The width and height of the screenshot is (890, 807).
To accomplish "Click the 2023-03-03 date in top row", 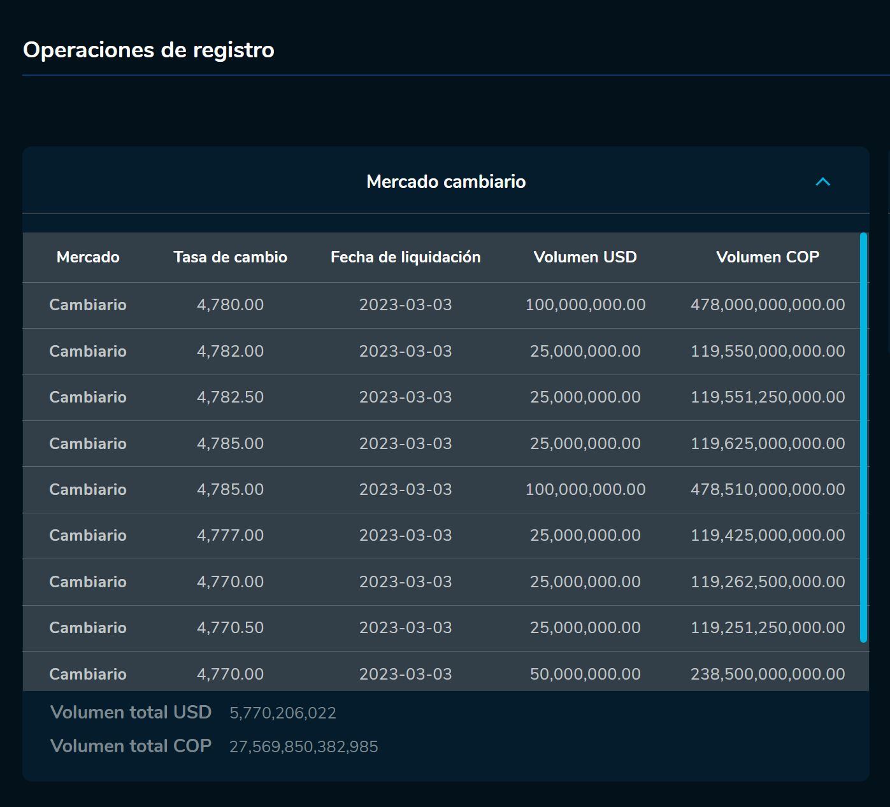I will click(405, 304).
